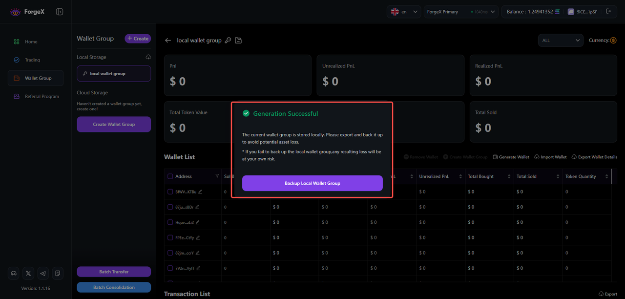Sort by Unrealized PnL column arrows
The image size is (625, 299).
460,176
